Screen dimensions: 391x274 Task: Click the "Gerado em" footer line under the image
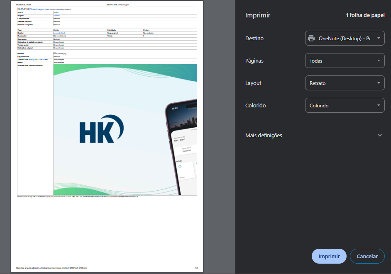78,197
